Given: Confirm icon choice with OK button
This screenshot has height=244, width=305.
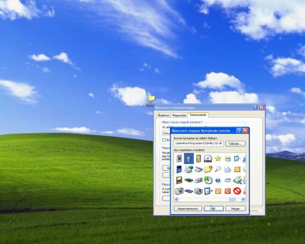Looking at the screenshot, I should point(213,209).
